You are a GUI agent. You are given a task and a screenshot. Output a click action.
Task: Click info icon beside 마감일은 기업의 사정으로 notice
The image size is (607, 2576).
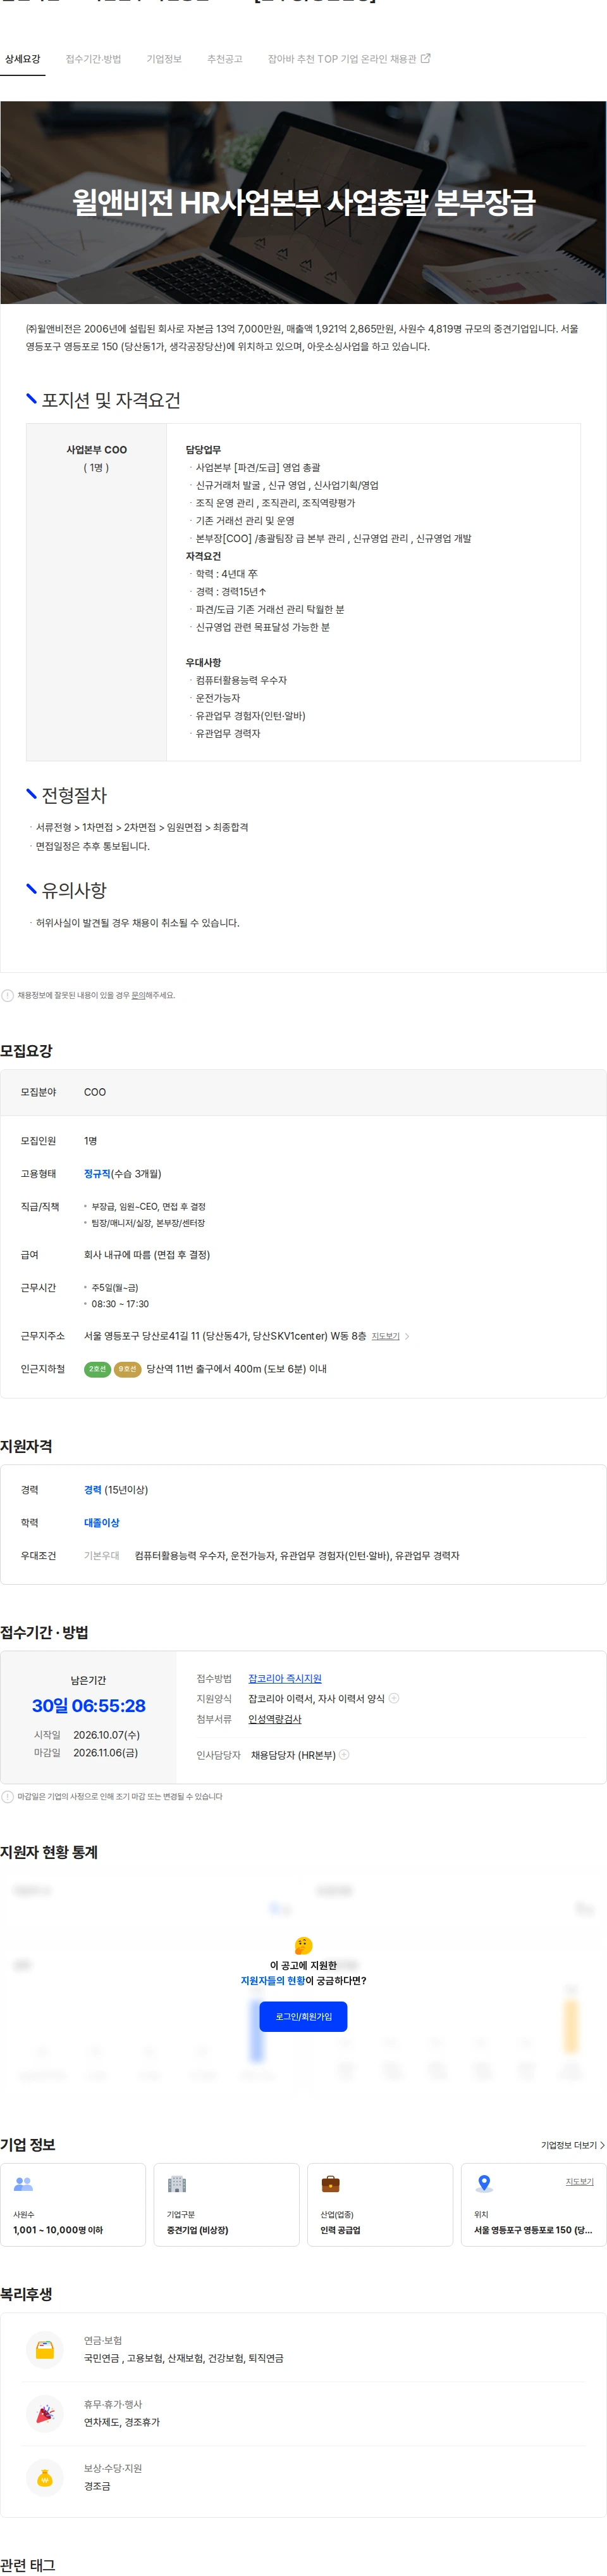pos(8,1796)
